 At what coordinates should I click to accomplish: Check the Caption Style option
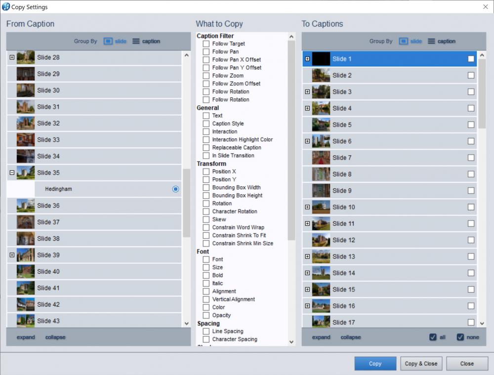(206, 124)
